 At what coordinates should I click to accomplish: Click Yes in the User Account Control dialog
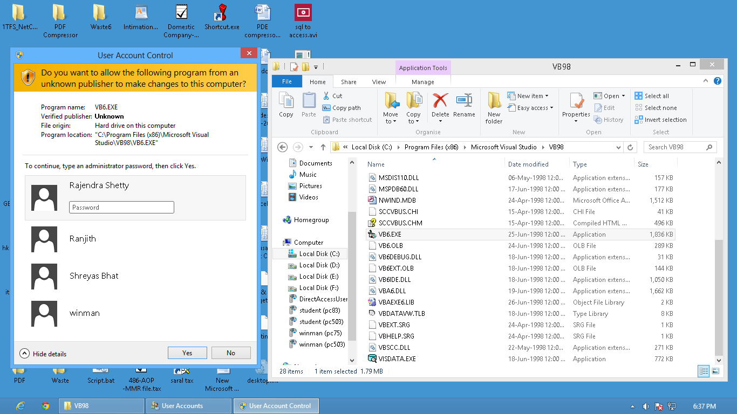coord(187,353)
